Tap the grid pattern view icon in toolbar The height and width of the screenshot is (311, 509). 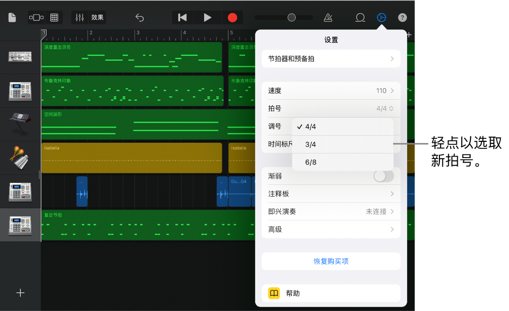(x=54, y=17)
